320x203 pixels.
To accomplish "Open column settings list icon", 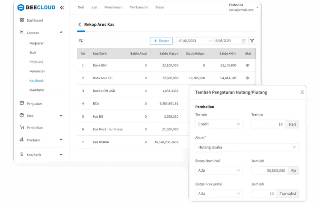I will pos(81,41).
